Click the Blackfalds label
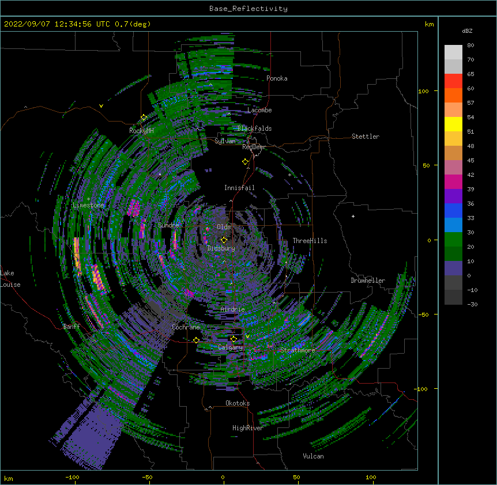497x485 pixels. (x=254, y=128)
